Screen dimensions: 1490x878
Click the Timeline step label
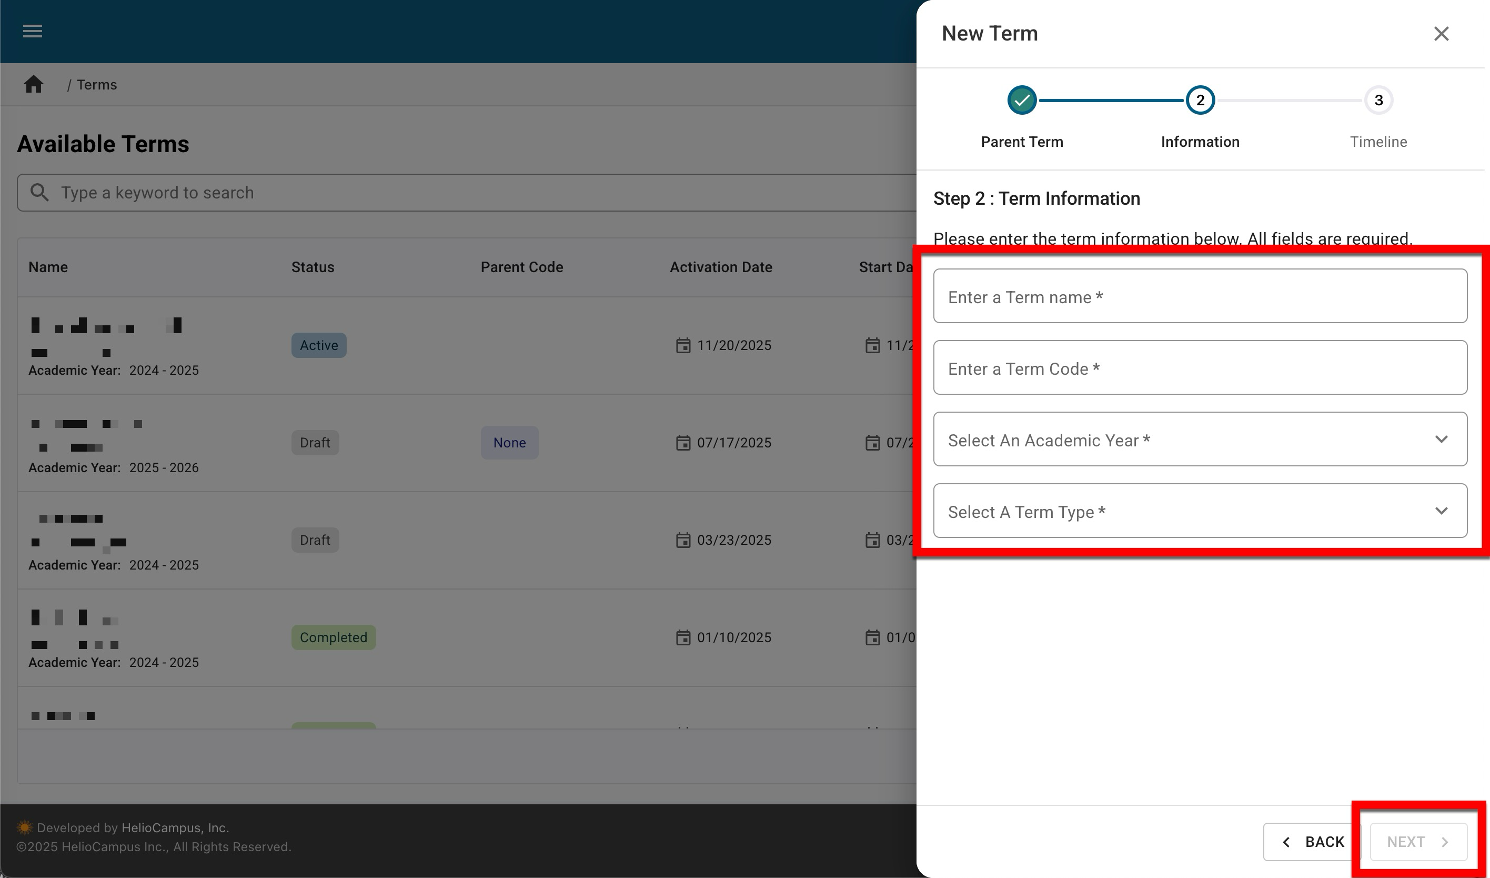(1378, 142)
